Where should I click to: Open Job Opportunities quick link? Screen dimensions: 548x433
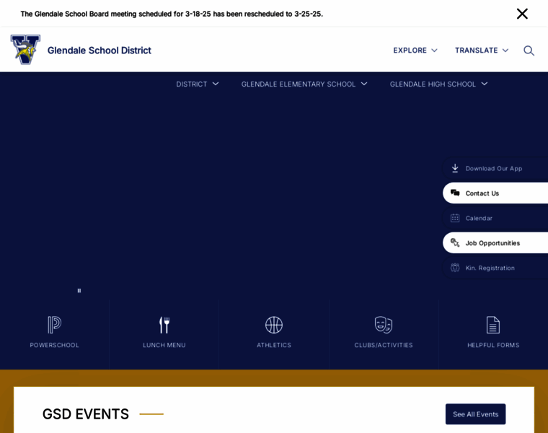coord(495,242)
